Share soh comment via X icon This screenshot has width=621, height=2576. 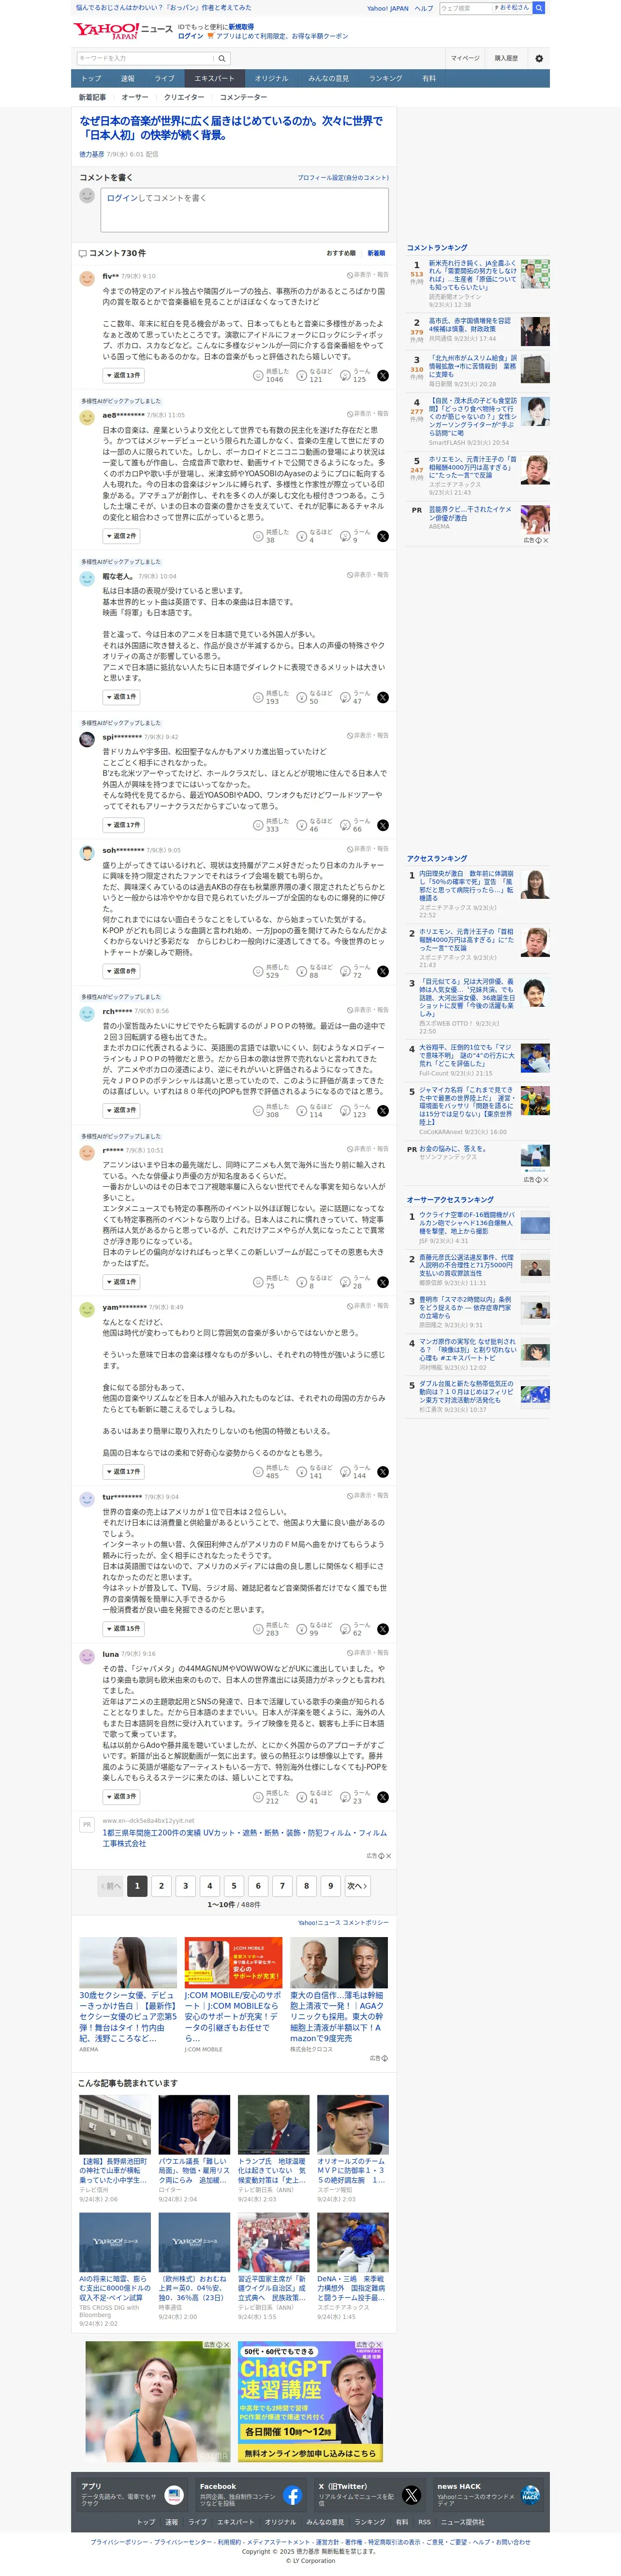(383, 971)
